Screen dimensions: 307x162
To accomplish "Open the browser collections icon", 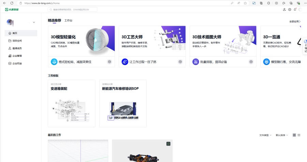I will [x=291, y=3].
